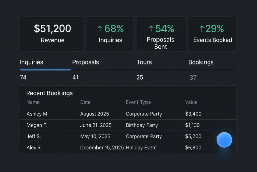This screenshot has height=172, width=257.
Task: Open the Proposals tab
Action: pyautogui.click(x=86, y=62)
